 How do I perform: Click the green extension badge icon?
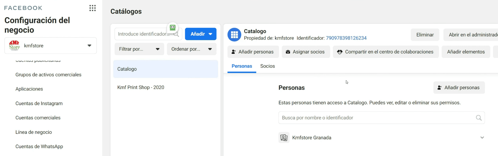click(173, 27)
